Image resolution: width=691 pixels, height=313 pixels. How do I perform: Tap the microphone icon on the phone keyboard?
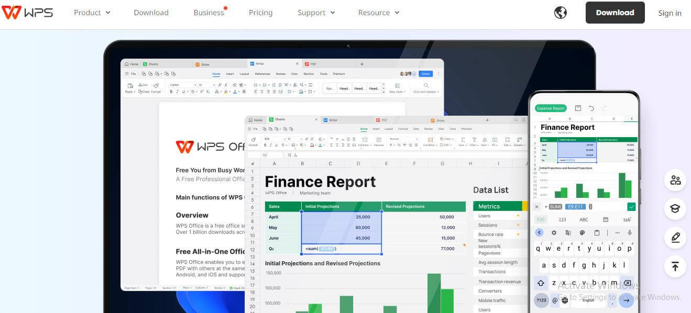point(630,233)
